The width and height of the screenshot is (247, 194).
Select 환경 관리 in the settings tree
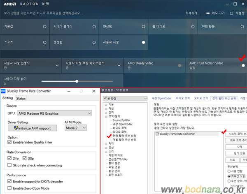114,171
